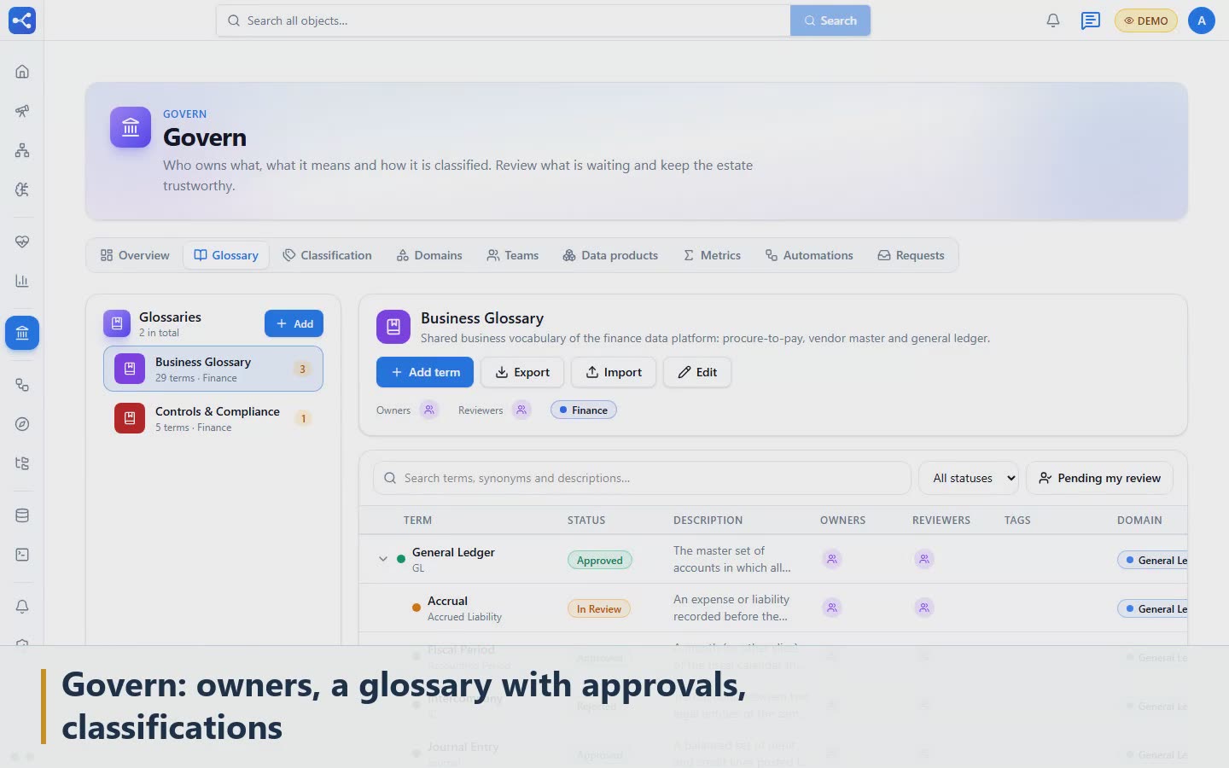This screenshot has height=768, width=1229.
Task: Open the Requests tab
Action: [911, 255]
